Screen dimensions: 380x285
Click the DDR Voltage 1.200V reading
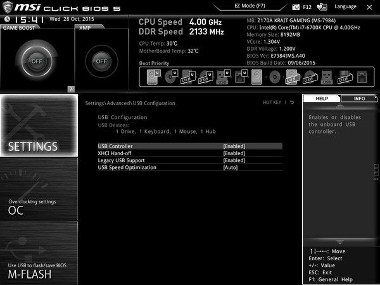pos(271,49)
